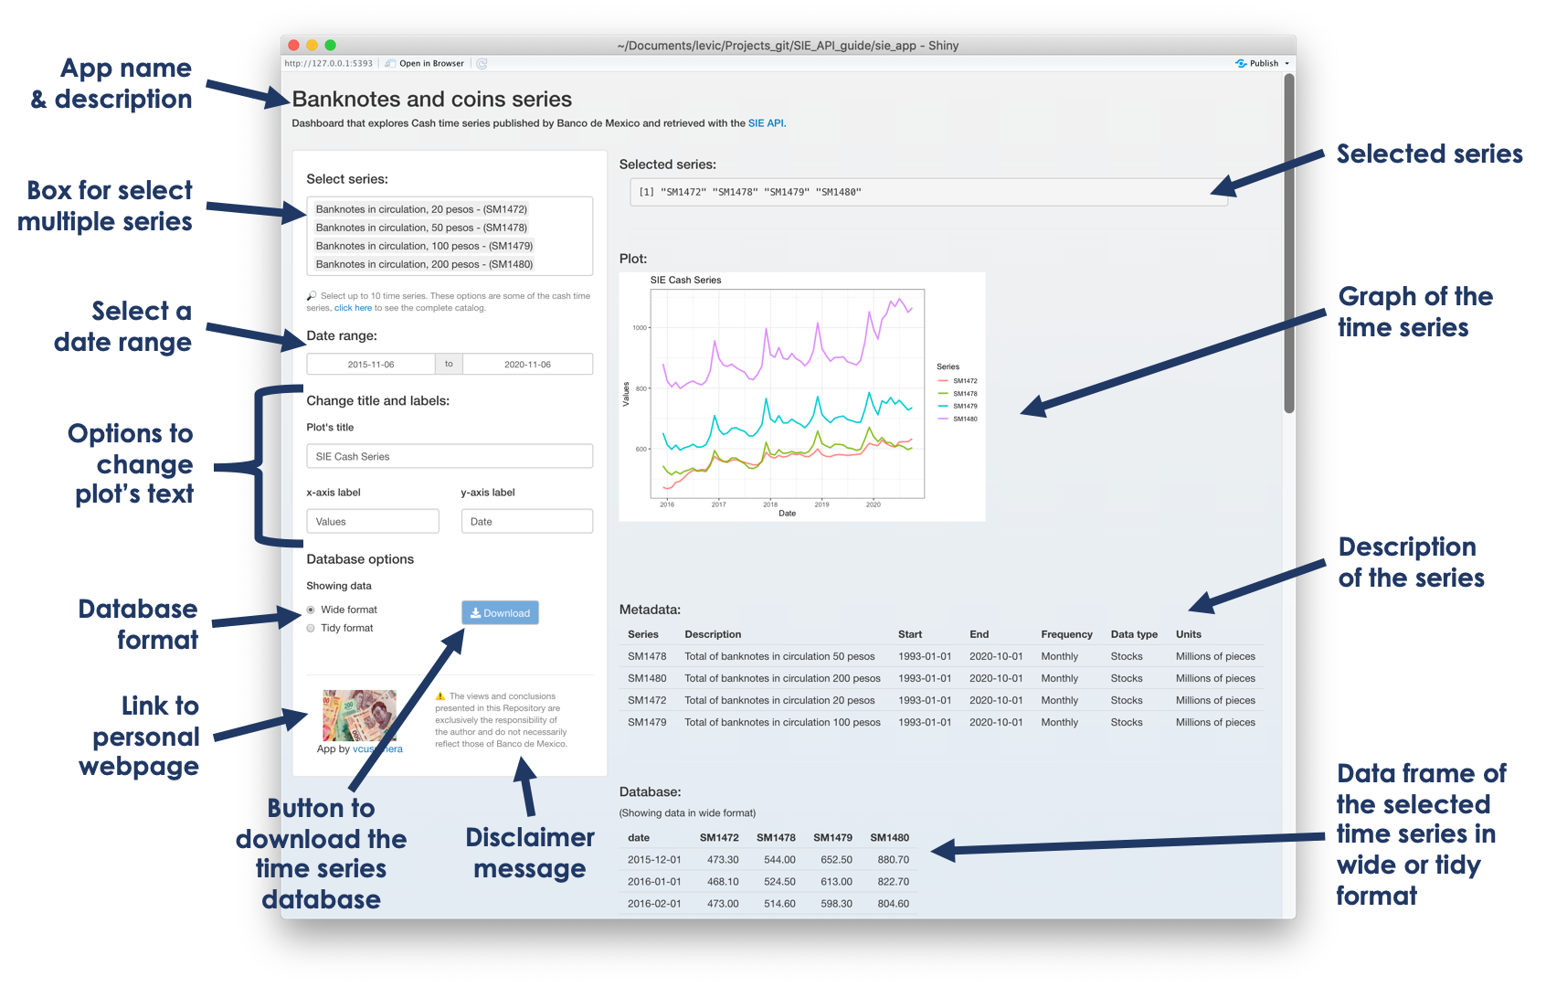
Task: Select Banknotes in circulation, 20 pesos (SM1472)
Action: pyautogui.click(x=421, y=209)
